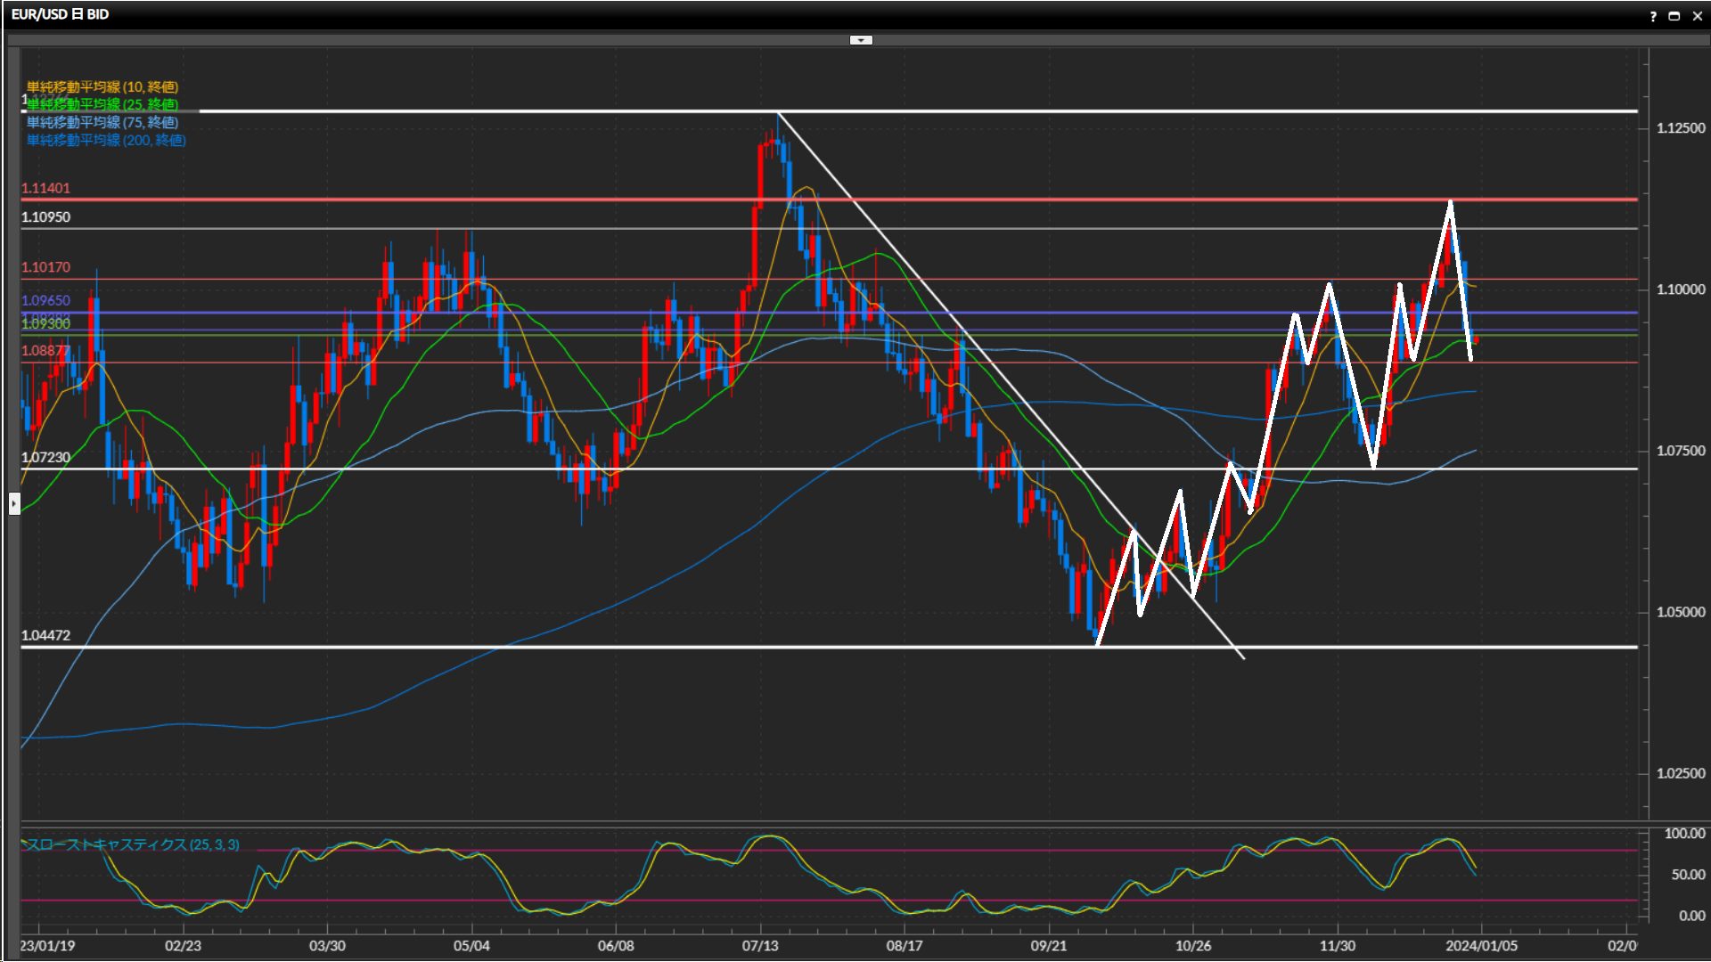Select the 75-period moving average label
The image size is (1711, 962).
tap(102, 122)
